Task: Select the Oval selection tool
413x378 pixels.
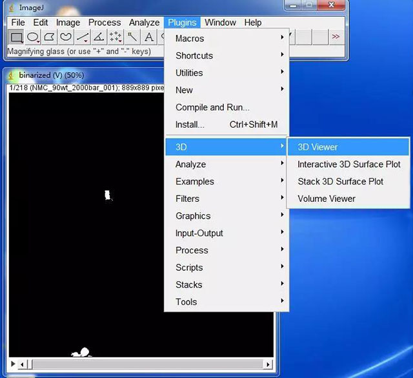Action: [33, 37]
